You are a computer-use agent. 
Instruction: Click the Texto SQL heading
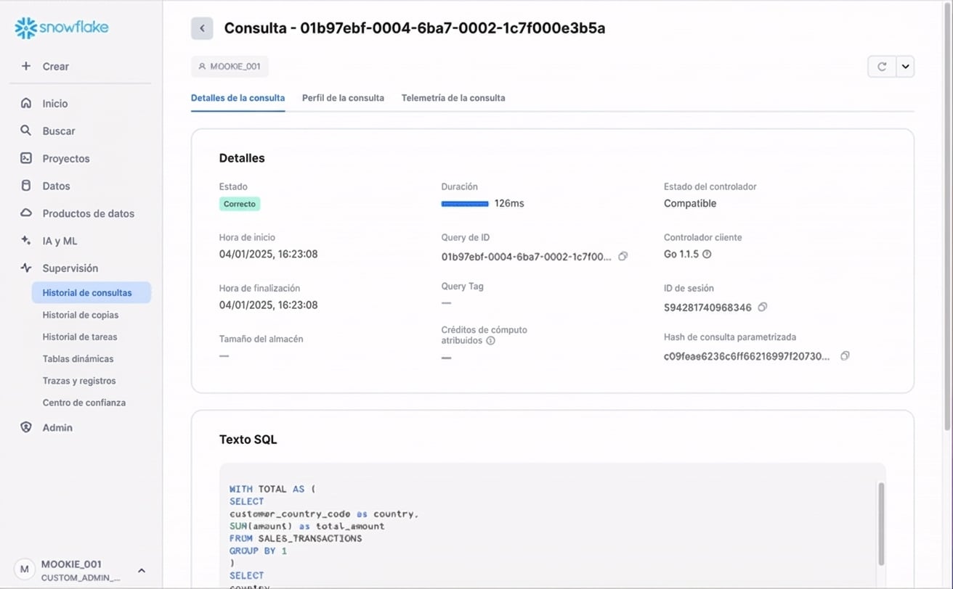click(x=248, y=440)
